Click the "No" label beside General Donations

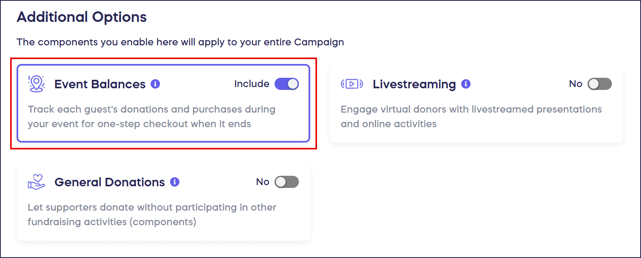pyautogui.click(x=262, y=182)
